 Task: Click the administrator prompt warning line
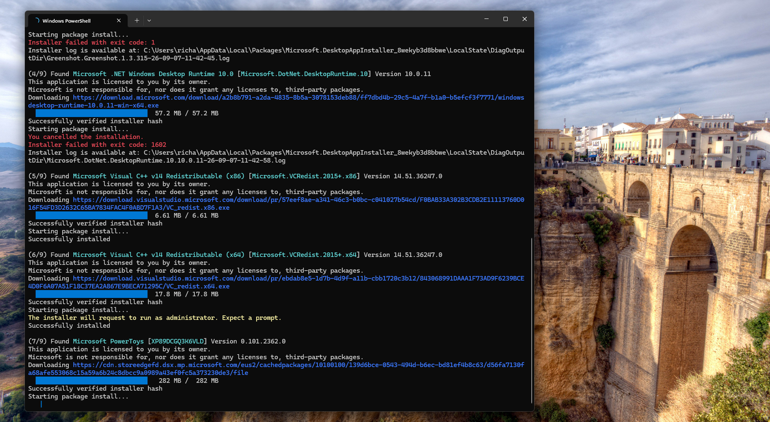pyautogui.click(x=155, y=318)
